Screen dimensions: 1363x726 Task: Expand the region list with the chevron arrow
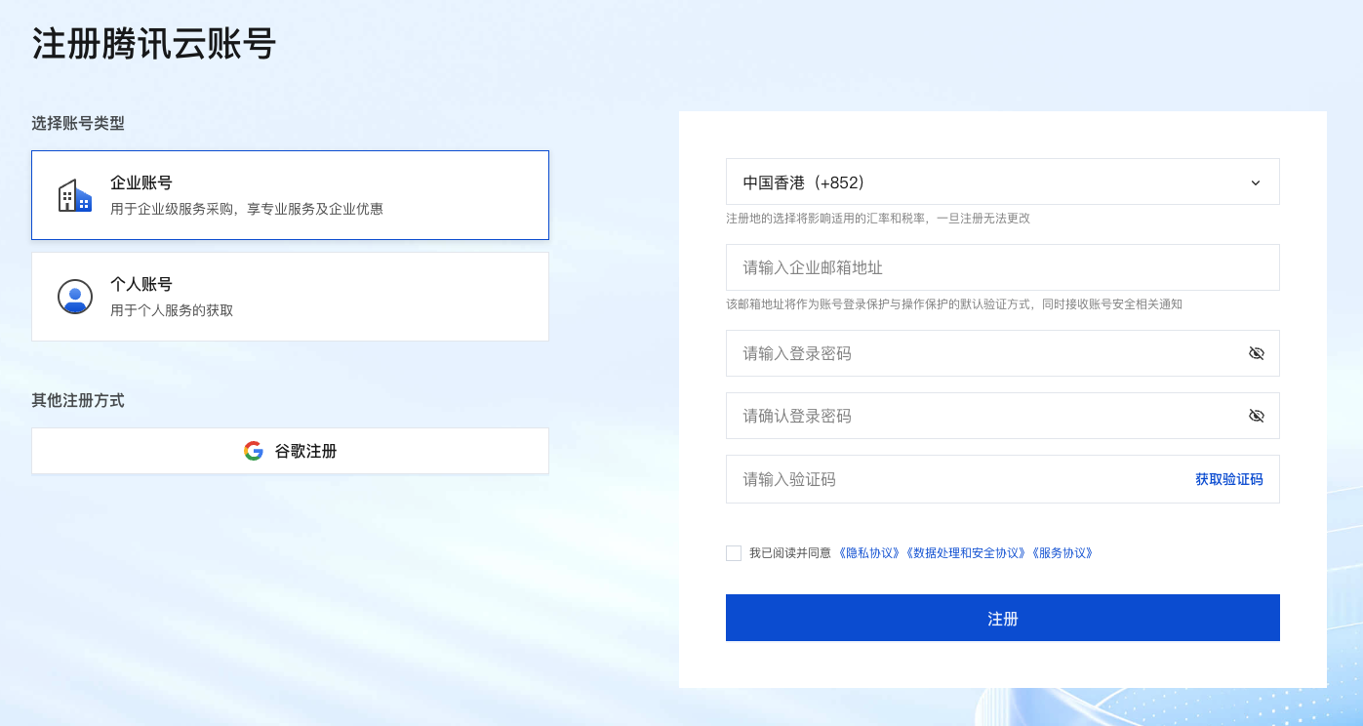click(1256, 182)
